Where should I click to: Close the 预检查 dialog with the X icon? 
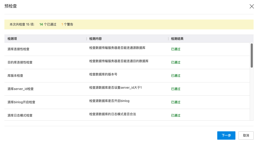(x=252, y=7)
